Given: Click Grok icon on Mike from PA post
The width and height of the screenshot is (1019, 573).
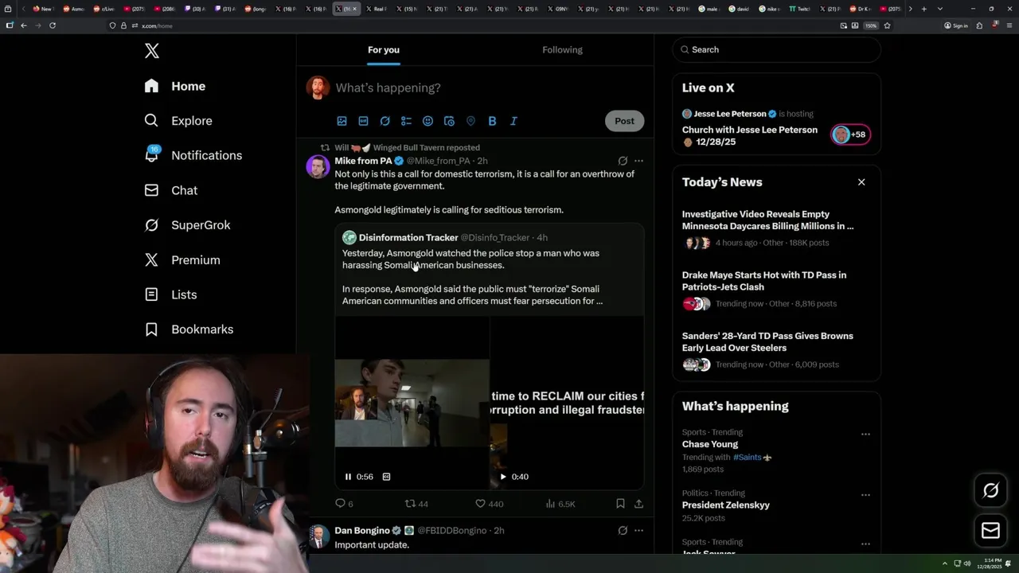Looking at the screenshot, I should tap(623, 161).
